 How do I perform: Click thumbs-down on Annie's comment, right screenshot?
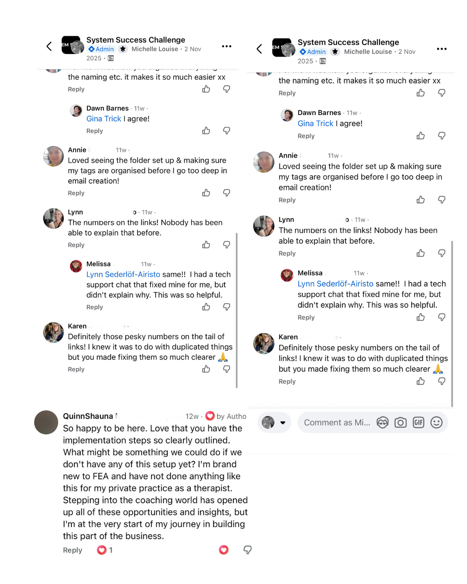pyautogui.click(x=441, y=200)
